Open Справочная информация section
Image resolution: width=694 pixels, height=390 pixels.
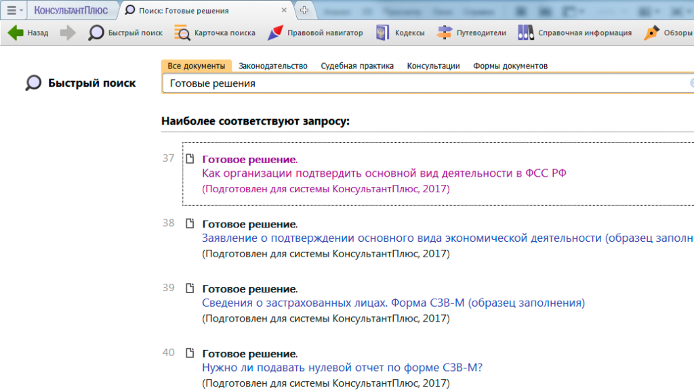tap(575, 32)
